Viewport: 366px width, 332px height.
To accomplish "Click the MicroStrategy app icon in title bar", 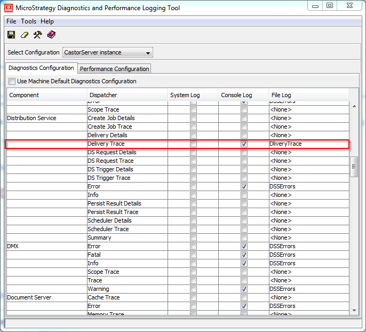I will tap(9, 7).
